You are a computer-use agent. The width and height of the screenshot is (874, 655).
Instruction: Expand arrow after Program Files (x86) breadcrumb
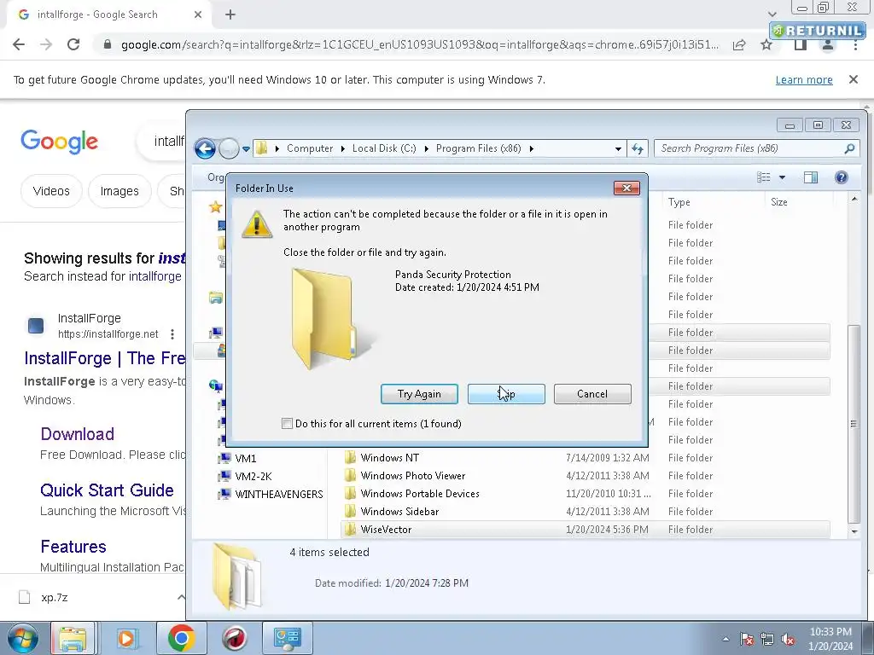pos(531,148)
